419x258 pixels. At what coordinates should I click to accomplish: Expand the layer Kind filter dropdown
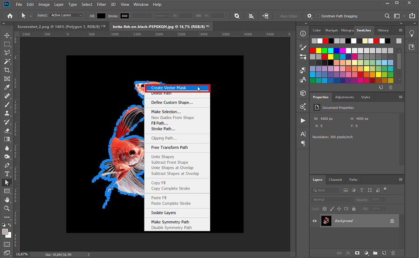tap(325, 190)
